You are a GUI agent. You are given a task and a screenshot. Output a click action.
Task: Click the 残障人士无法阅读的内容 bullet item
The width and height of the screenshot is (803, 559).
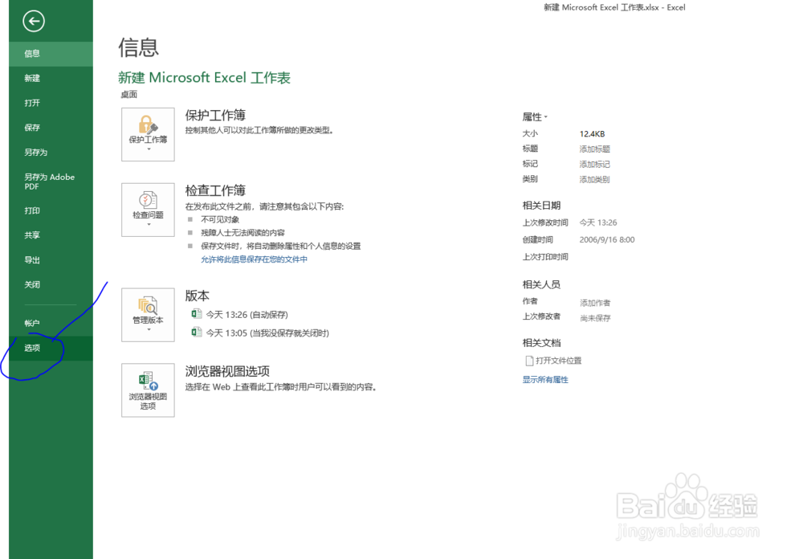[243, 233]
